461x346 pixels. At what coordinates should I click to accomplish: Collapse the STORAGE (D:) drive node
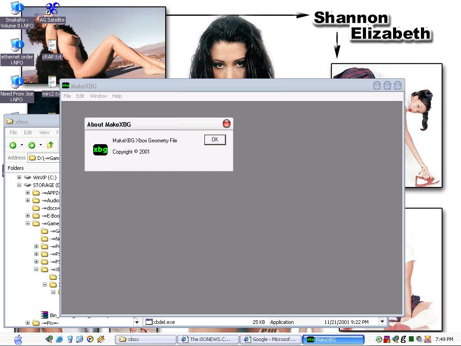click(19, 185)
